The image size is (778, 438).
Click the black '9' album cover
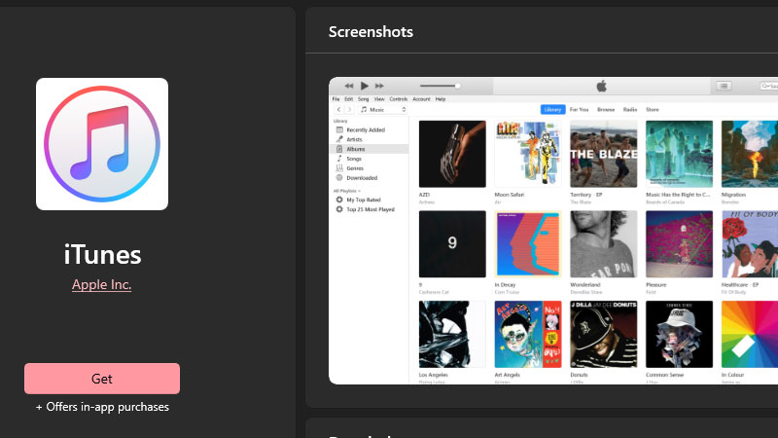452,244
